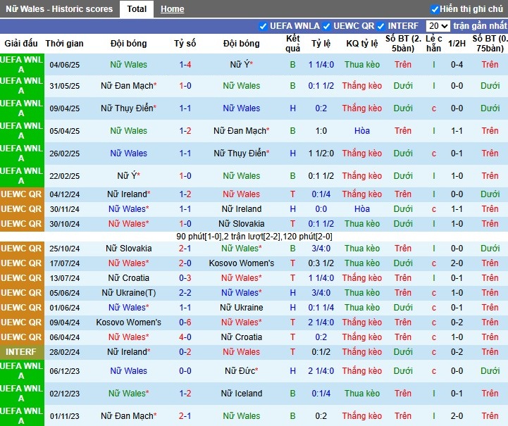This screenshot has height=426, width=508.
Task: Click date 30/10/24 cell
Action: tap(65, 224)
